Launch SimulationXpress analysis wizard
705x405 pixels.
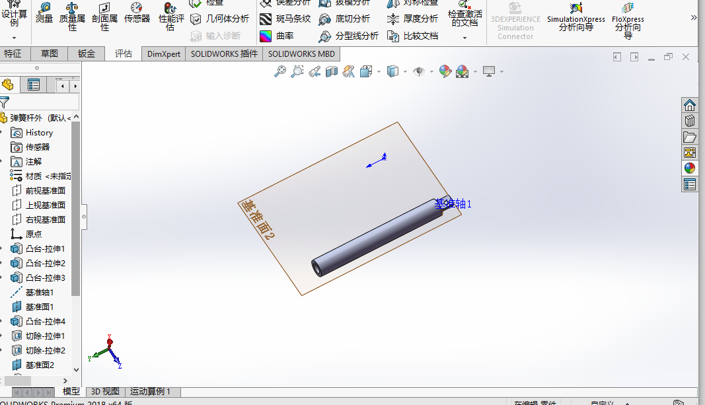pyautogui.click(x=576, y=17)
